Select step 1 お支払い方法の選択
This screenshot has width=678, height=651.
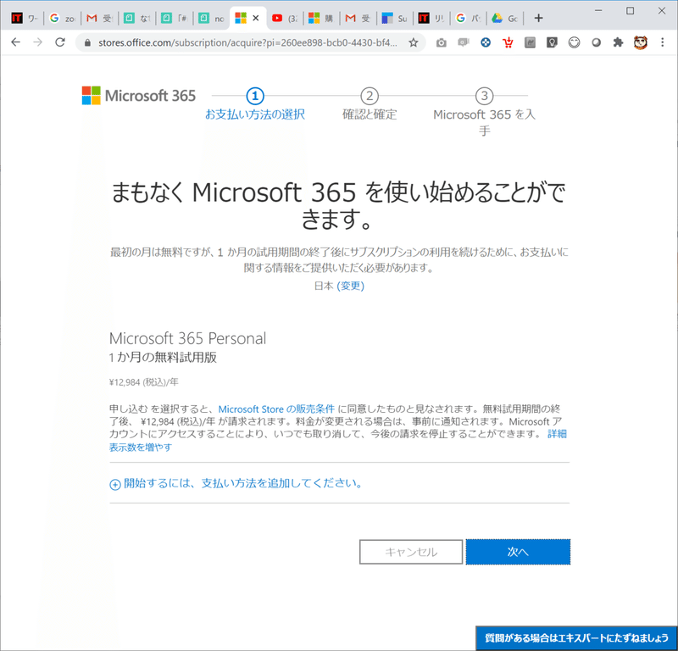[255, 104]
